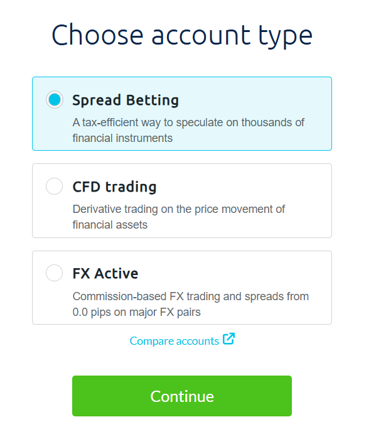Click the 'Spread Betting' option title
The width and height of the screenshot is (381, 444).
(126, 100)
